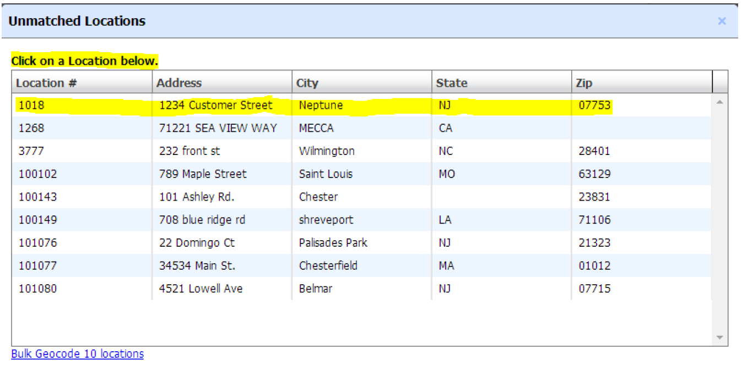Sort by Address column header
The width and height of the screenshot is (742, 366).
pyautogui.click(x=179, y=83)
